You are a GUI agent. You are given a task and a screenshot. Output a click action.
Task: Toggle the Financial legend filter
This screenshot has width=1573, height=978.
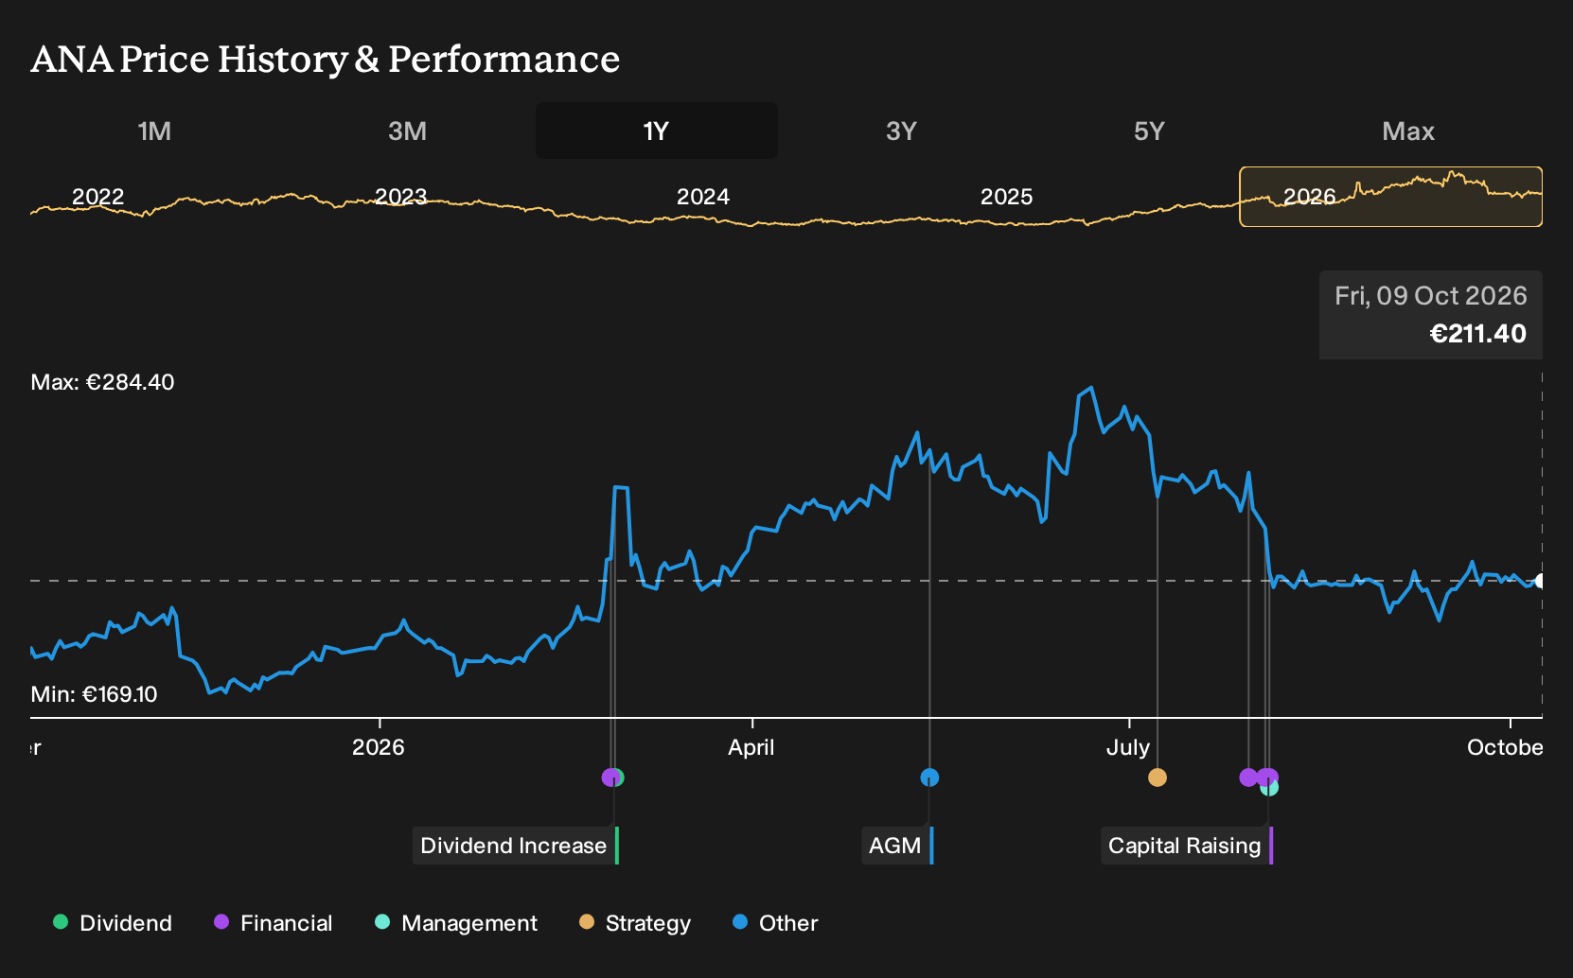point(273,922)
